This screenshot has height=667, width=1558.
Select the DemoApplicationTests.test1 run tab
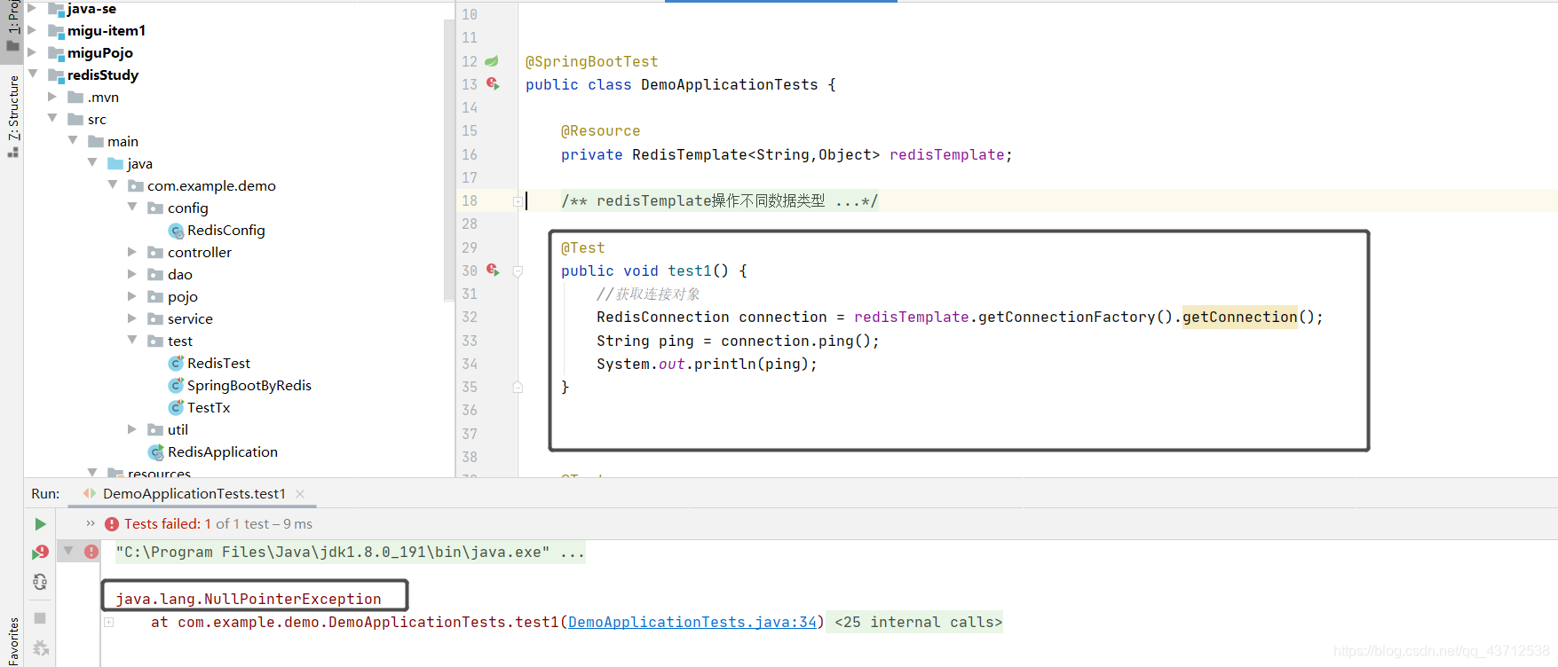coord(194,494)
